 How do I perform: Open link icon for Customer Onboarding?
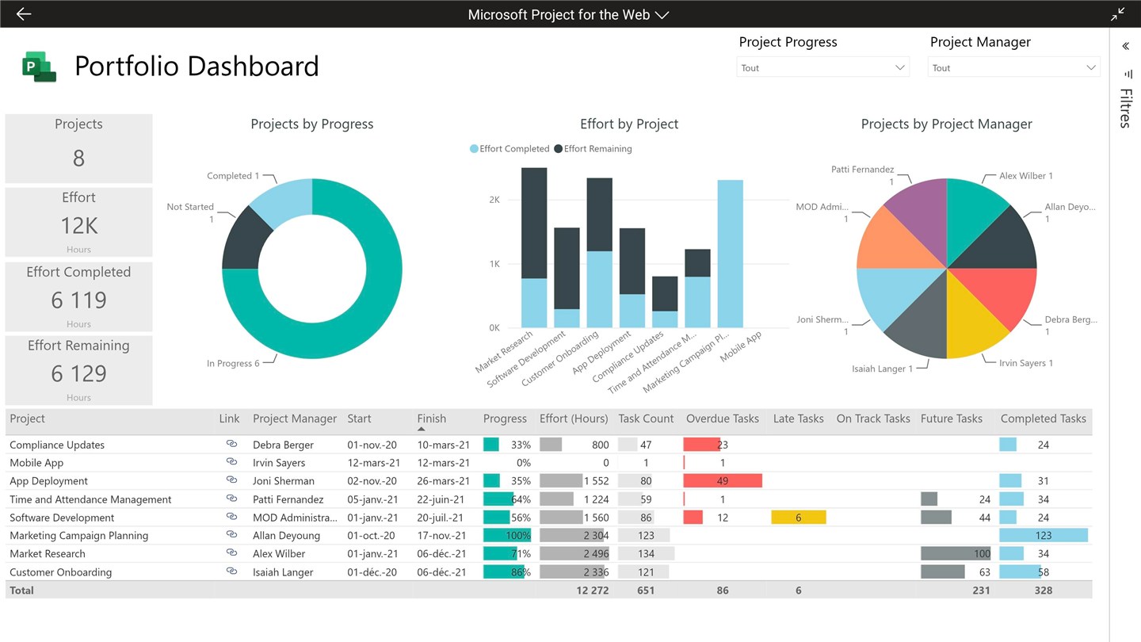(231, 571)
